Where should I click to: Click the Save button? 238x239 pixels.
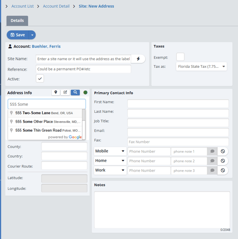pos(17,35)
